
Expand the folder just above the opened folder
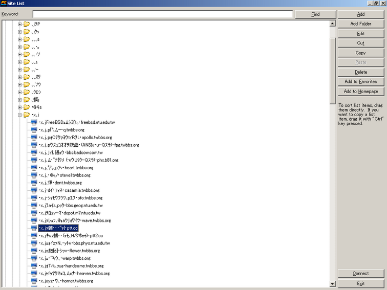(20, 107)
